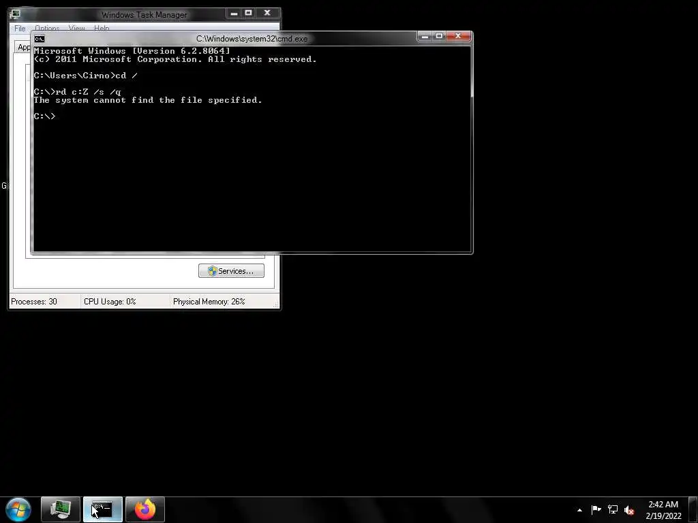698x523 pixels.
Task: Open the File menu in Task Manager
Action: 20,29
